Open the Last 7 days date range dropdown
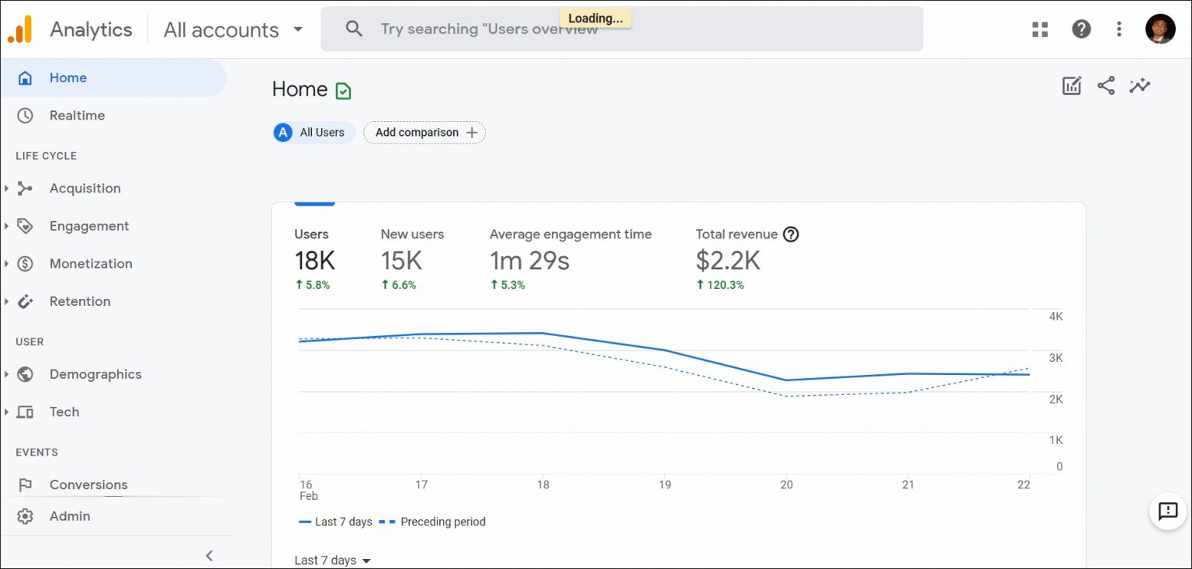 tap(332, 560)
